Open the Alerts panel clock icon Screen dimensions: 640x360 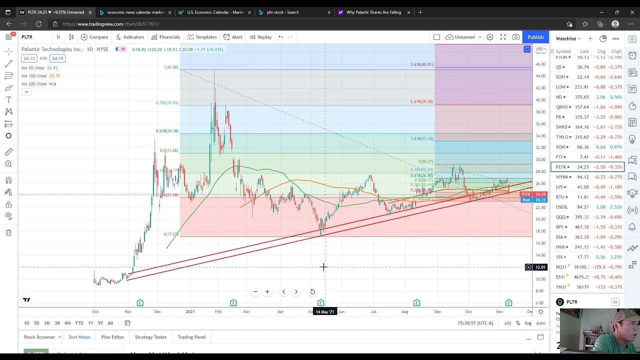(632, 55)
